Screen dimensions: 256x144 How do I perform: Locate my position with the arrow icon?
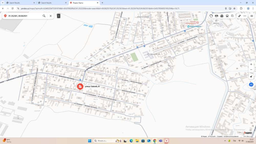(x=251, y=77)
